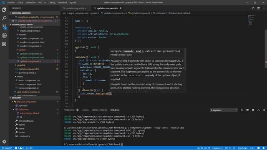Select the TERMINAL panel tab
Image resolution: width=267 pixels, height=150 pixels.
pos(115,110)
